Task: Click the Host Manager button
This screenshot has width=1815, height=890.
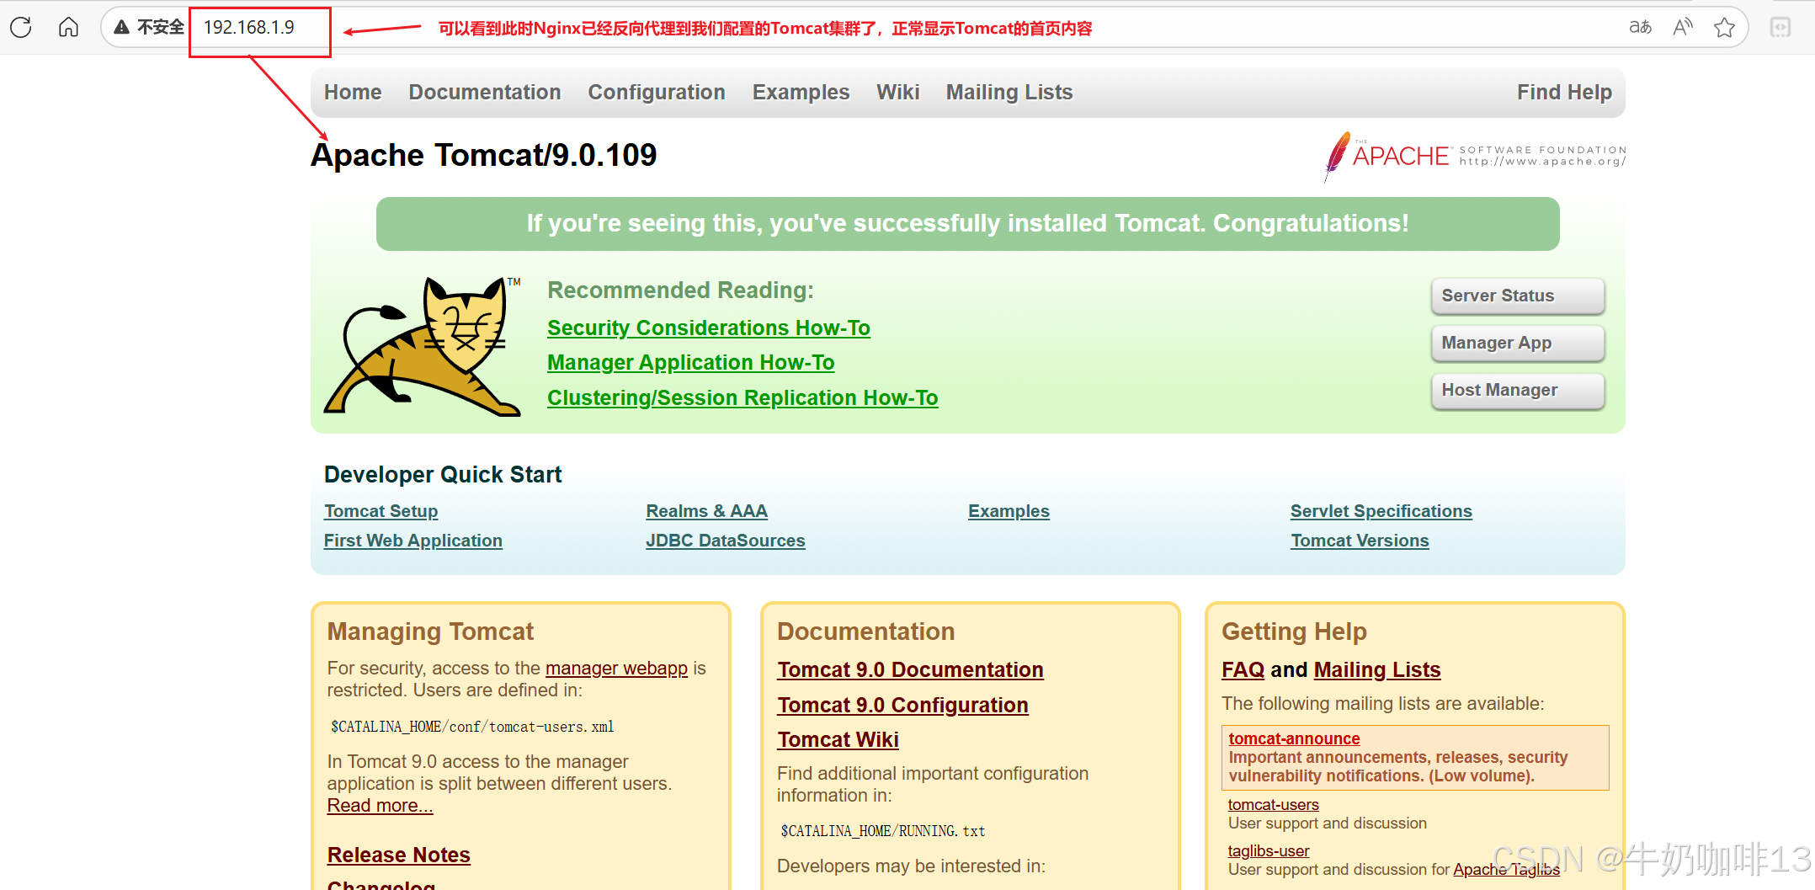Action: tap(1518, 390)
